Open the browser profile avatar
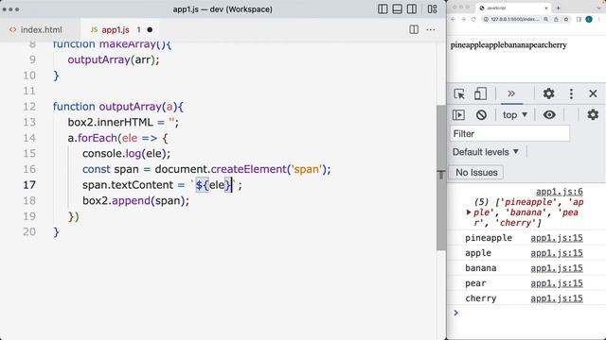 [589, 19]
